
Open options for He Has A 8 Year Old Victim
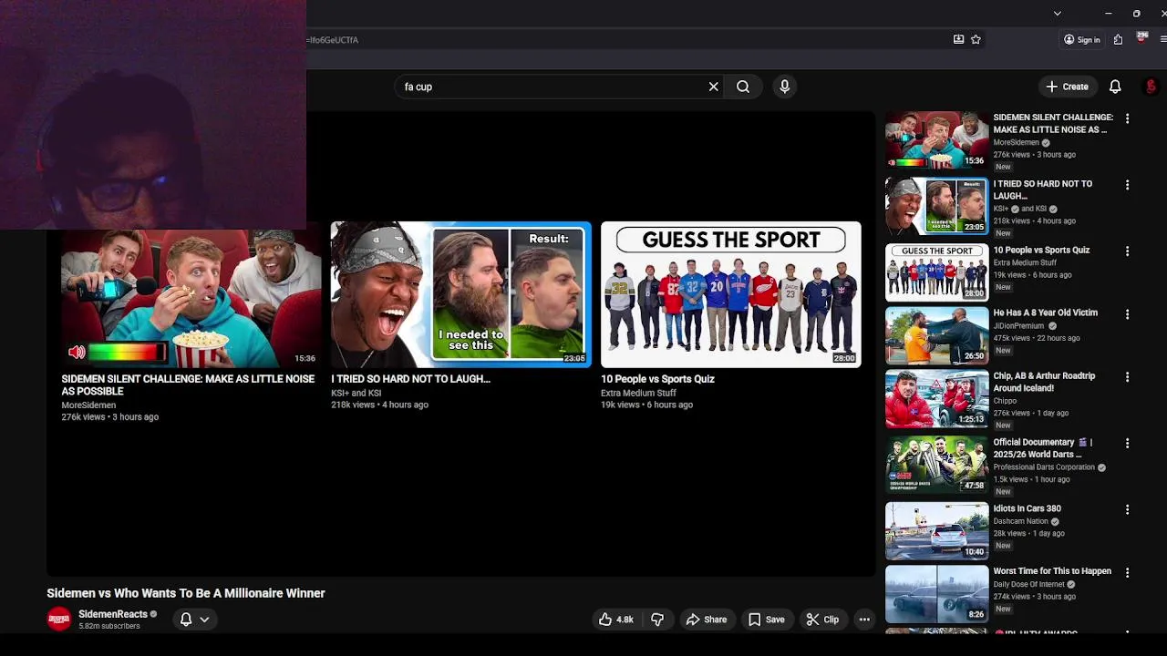pyautogui.click(x=1127, y=314)
